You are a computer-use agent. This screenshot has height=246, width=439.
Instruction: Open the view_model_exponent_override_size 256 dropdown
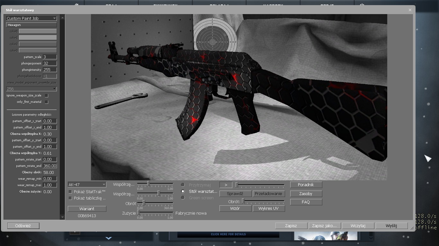(31, 89)
